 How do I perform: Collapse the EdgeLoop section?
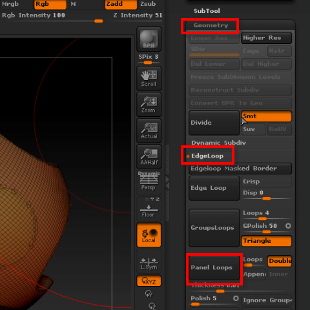(x=207, y=156)
